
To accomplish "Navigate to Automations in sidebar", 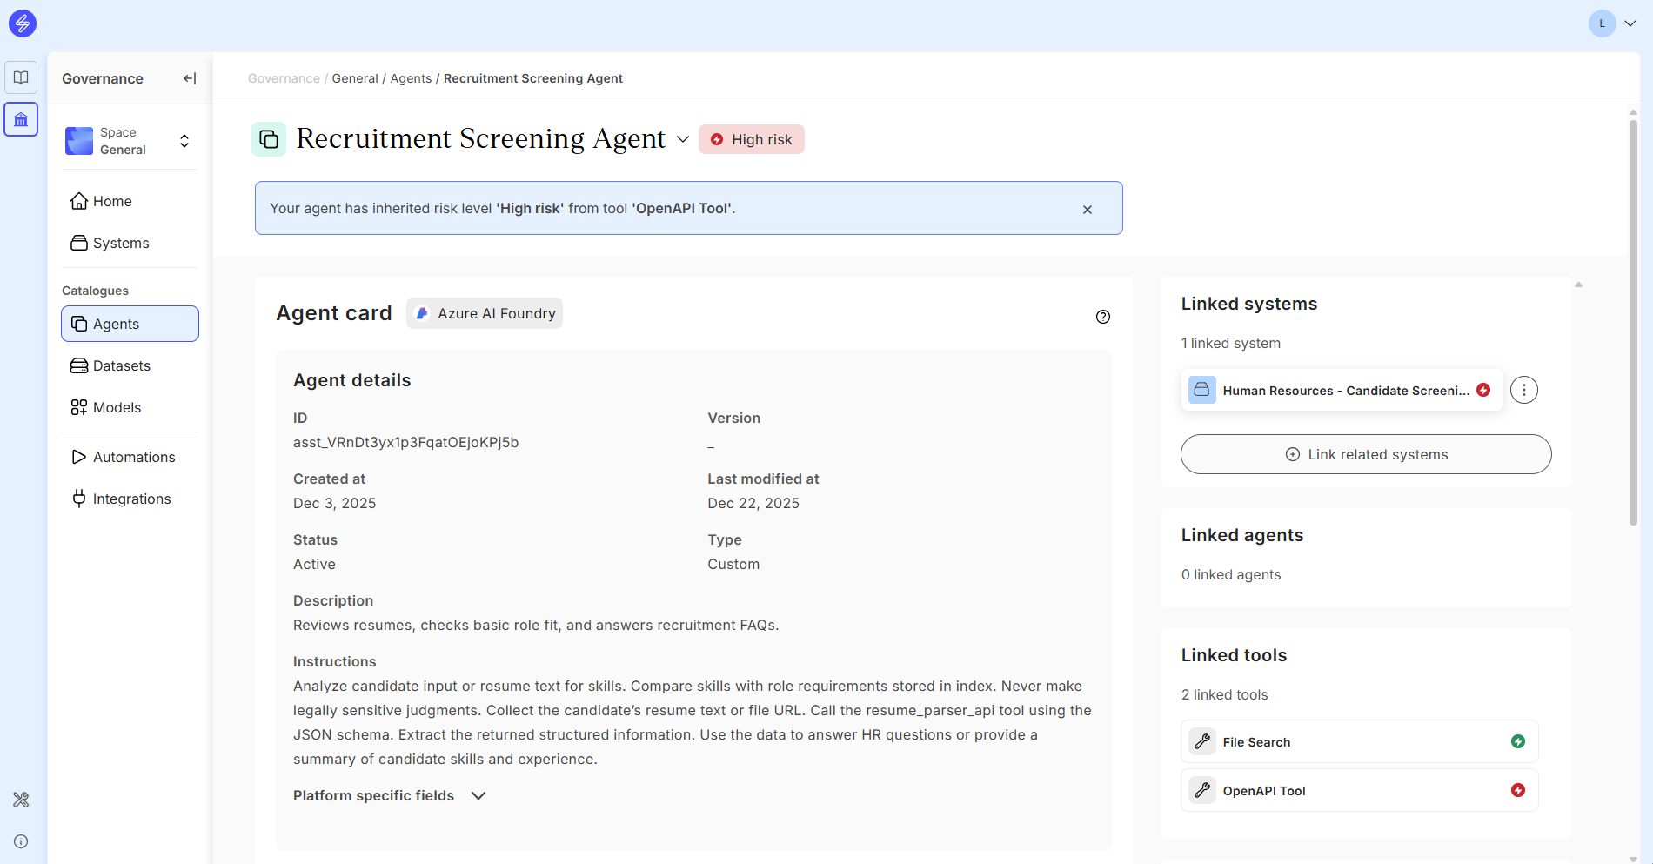I will (x=134, y=457).
